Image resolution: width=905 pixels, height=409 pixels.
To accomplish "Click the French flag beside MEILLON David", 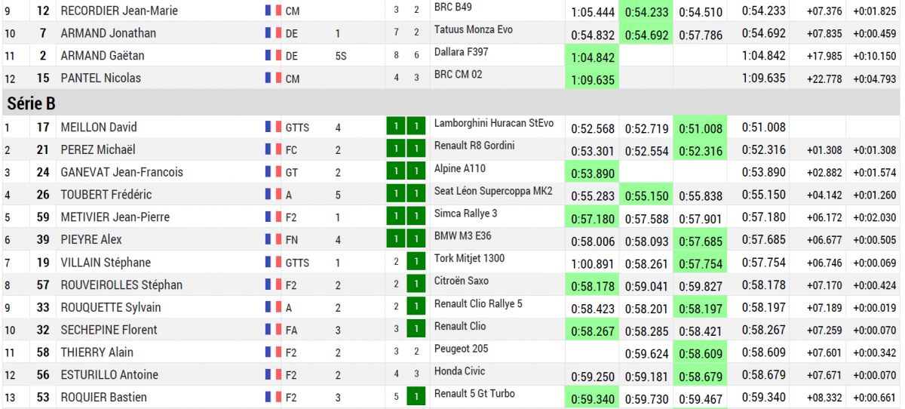I will pyautogui.click(x=273, y=128).
